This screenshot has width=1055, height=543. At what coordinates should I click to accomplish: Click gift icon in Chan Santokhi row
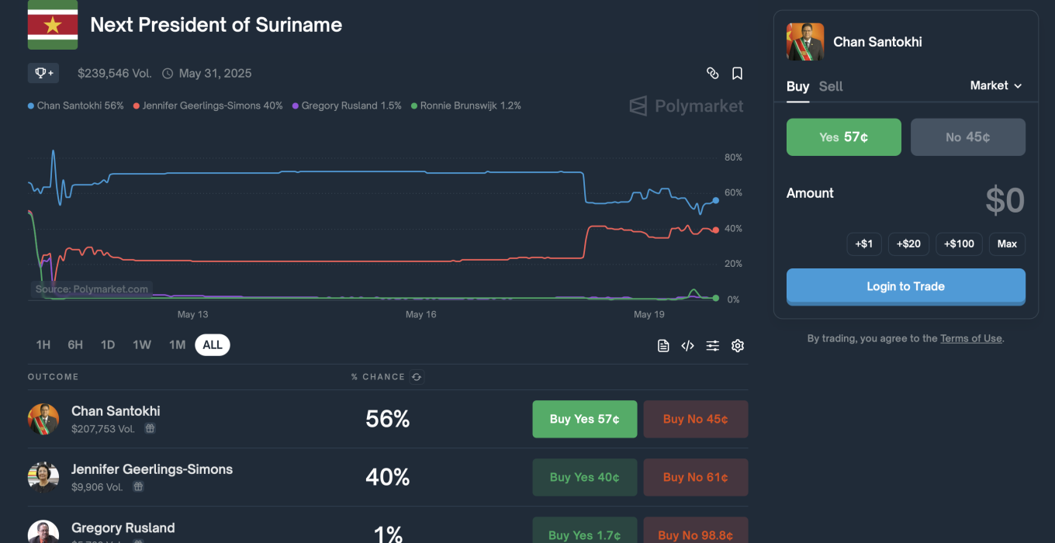[x=150, y=428]
